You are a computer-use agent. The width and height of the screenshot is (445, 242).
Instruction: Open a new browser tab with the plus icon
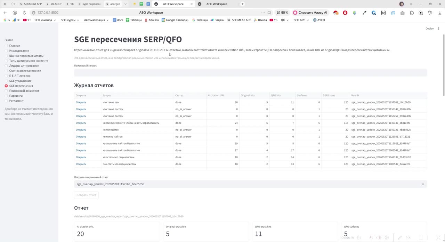(x=242, y=4)
